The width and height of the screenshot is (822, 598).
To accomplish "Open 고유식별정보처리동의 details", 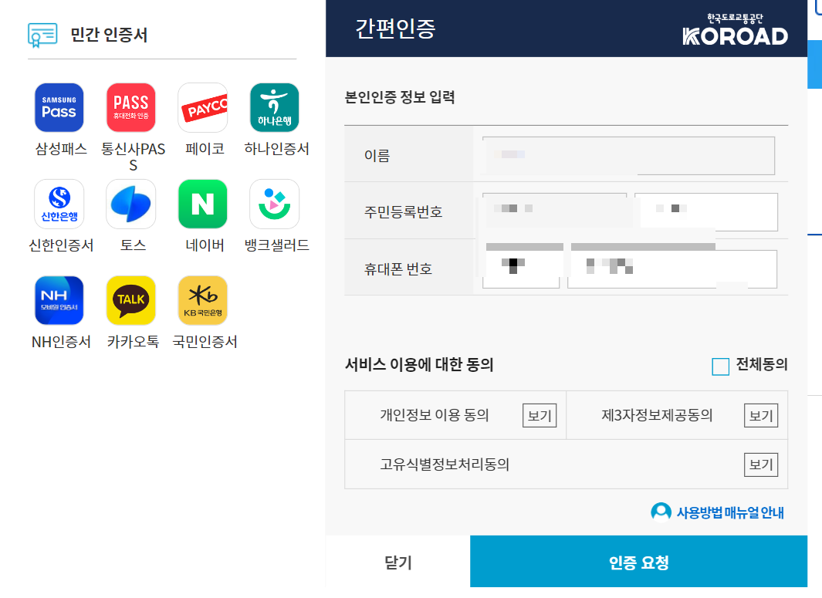I will pos(760,465).
